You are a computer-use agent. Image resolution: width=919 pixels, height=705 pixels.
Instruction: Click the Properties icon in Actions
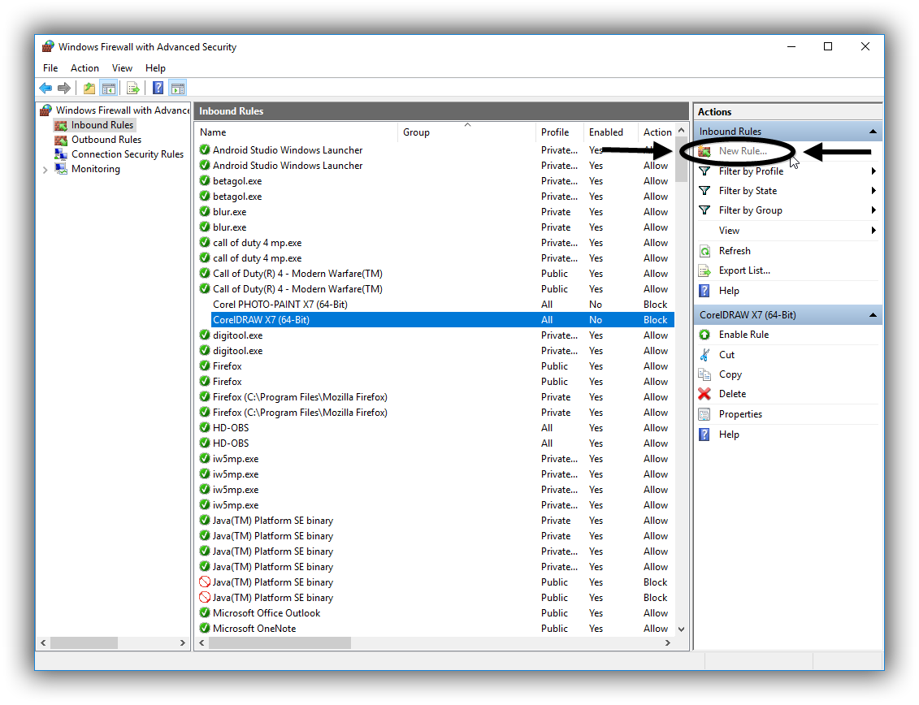[705, 414]
